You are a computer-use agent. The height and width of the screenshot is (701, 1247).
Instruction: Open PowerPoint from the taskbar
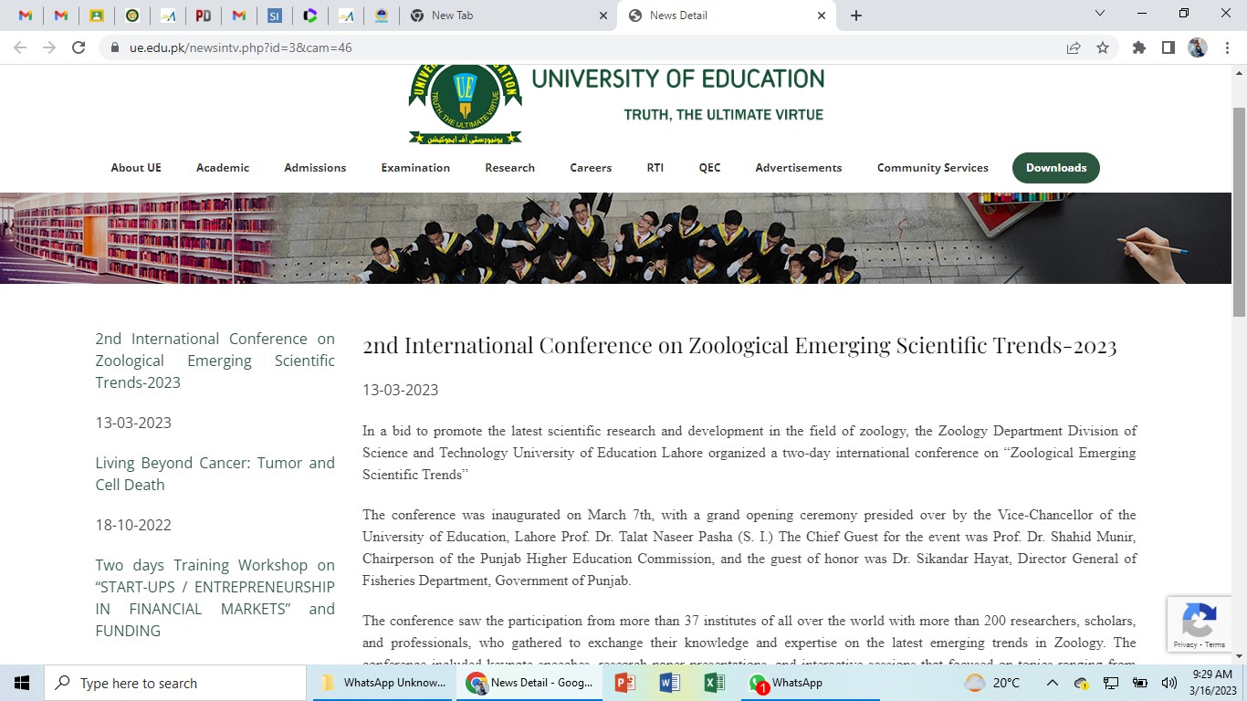[625, 683]
